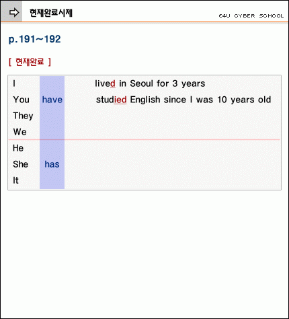The image size is (289, 319).
Task: Click the word Seoul in the sentence
Action: (x=142, y=83)
